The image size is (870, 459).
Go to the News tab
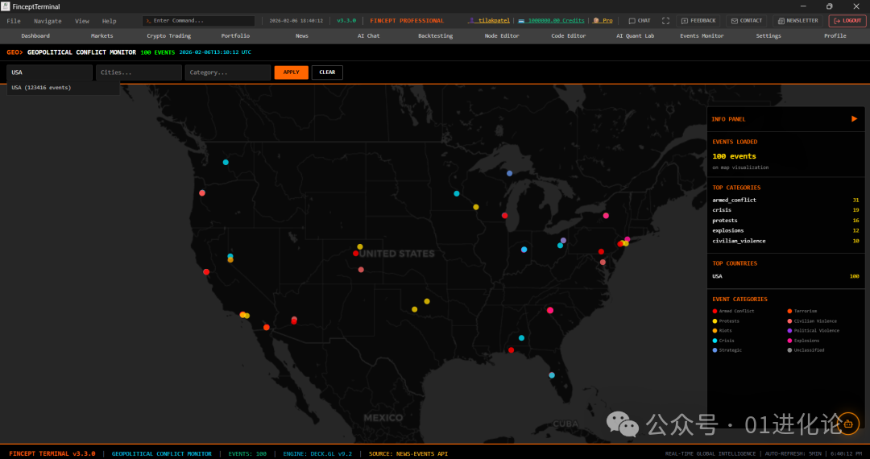[x=302, y=36]
